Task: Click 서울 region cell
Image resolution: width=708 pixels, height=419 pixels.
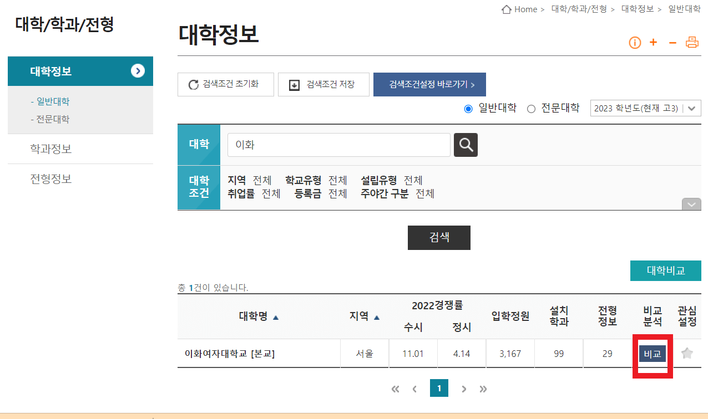Action: click(x=365, y=354)
